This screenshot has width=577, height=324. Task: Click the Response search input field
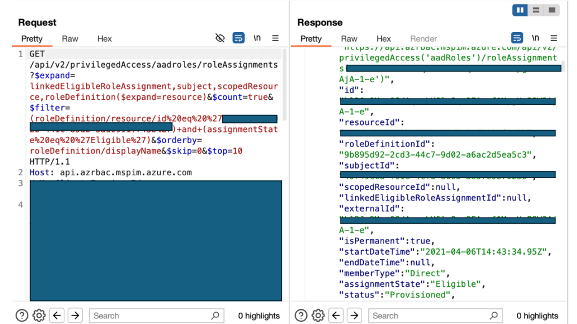tap(429, 316)
